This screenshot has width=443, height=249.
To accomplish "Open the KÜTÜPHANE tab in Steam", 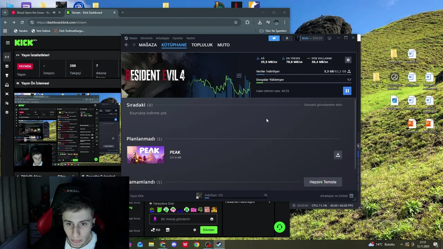I will pyautogui.click(x=174, y=45).
